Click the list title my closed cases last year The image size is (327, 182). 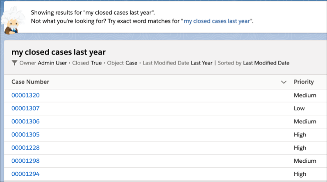pos(59,52)
